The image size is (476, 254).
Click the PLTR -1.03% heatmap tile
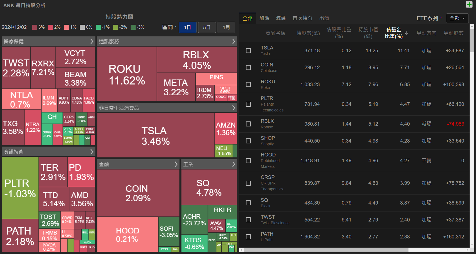[x=20, y=188]
